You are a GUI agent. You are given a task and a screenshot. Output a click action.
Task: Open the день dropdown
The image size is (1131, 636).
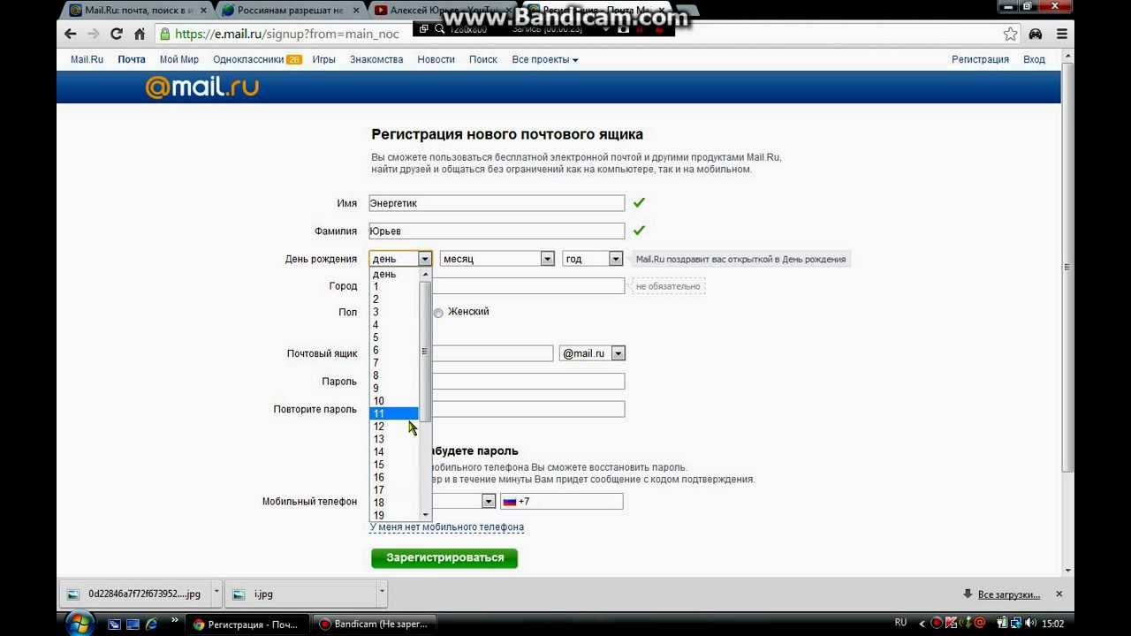(x=400, y=259)
